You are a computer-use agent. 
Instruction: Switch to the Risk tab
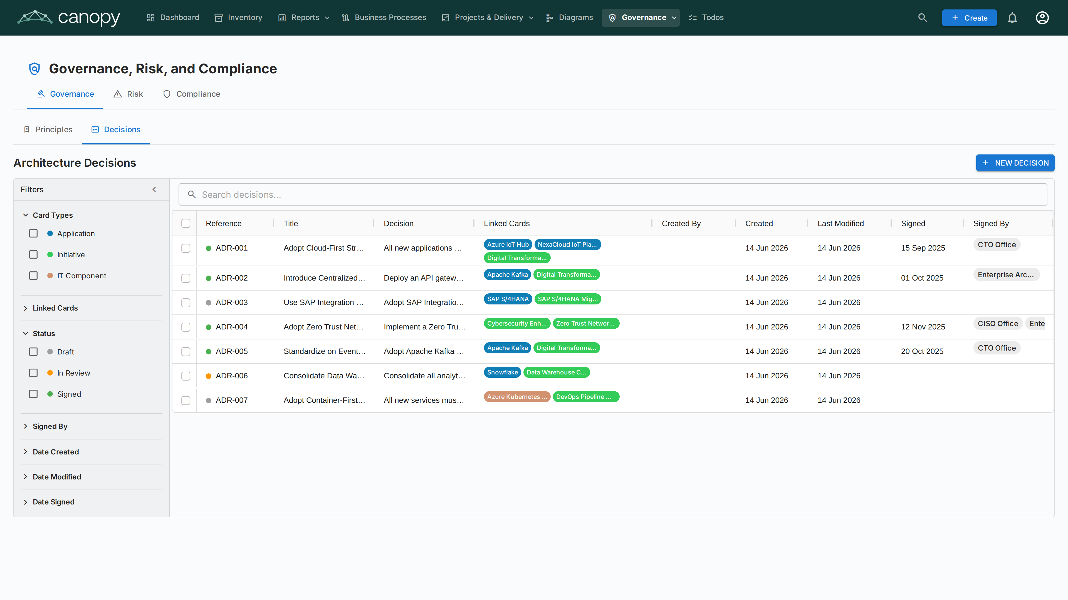point(128,94)
